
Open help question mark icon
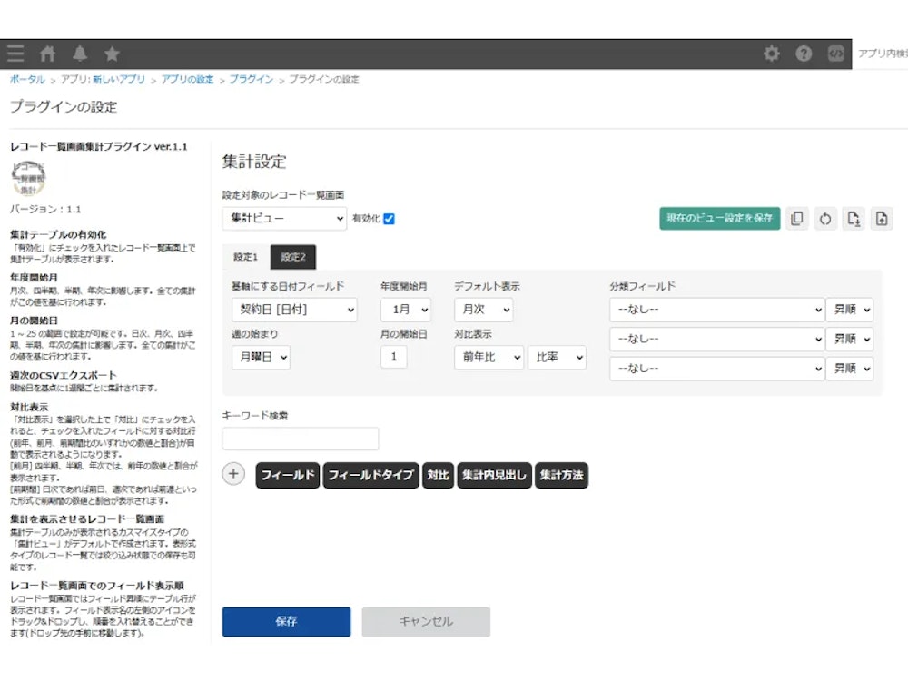point(804,54)
